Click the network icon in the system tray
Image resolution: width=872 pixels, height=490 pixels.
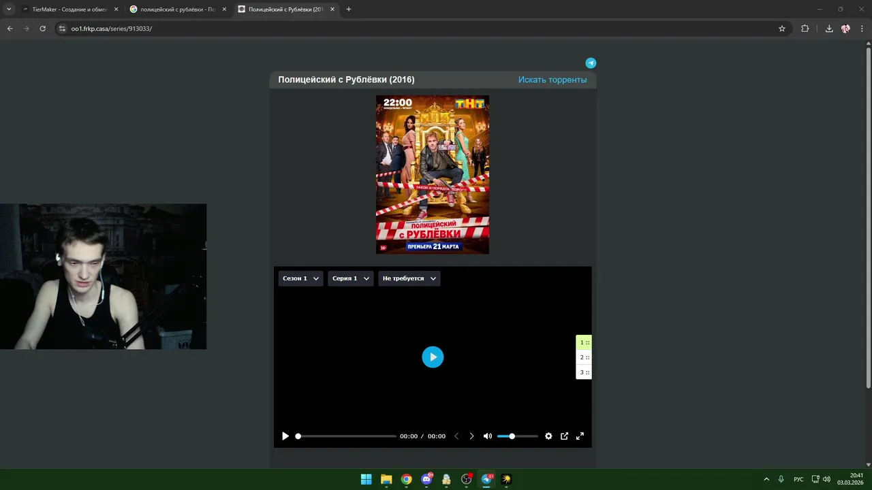point(815,479)
